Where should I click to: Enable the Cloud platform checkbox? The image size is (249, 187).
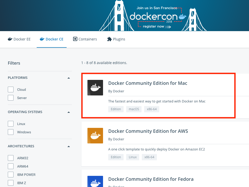pyautogui.click(x=11, y=89)
